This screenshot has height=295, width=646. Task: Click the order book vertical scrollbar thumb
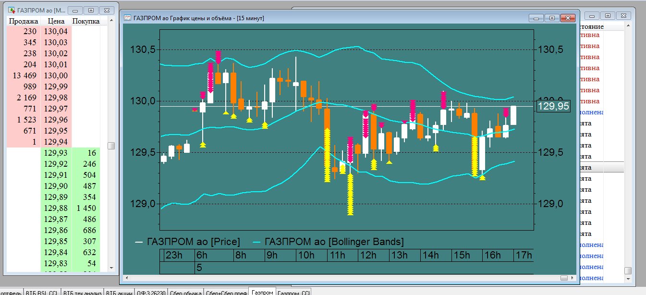tap(111, 146)
